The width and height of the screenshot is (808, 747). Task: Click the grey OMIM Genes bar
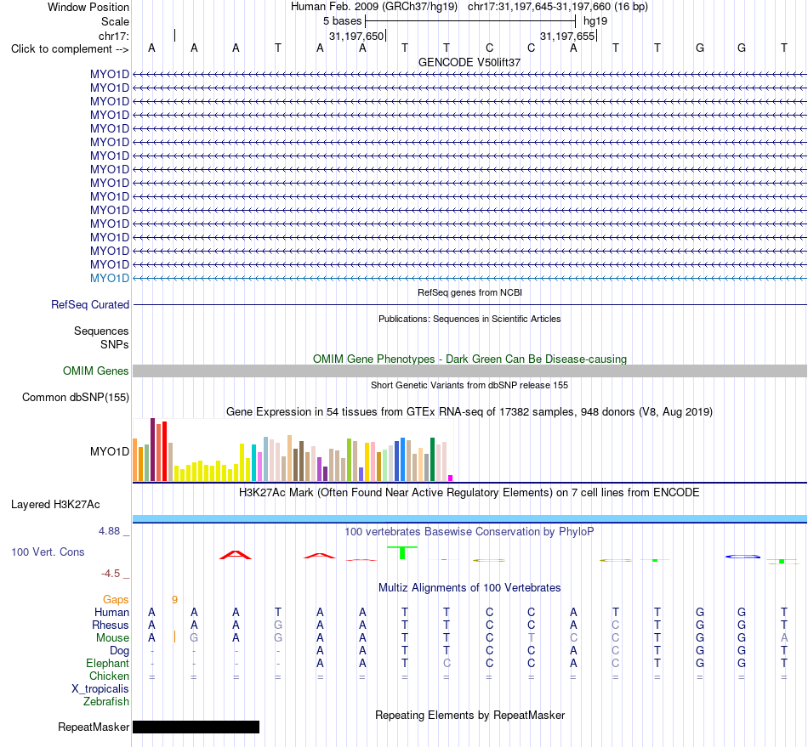click(469, 371)
